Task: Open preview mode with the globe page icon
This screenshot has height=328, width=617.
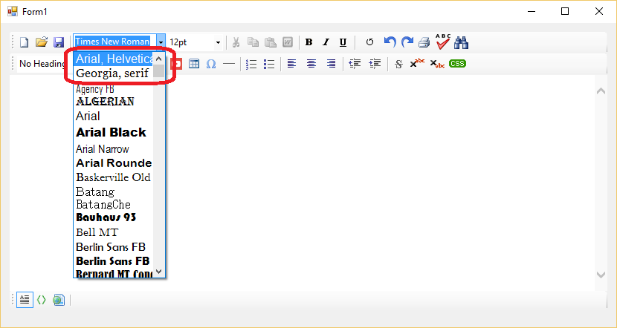Action: coord(59,300)
